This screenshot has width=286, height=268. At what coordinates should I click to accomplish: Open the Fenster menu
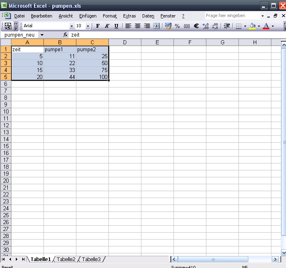pos(168,16)
